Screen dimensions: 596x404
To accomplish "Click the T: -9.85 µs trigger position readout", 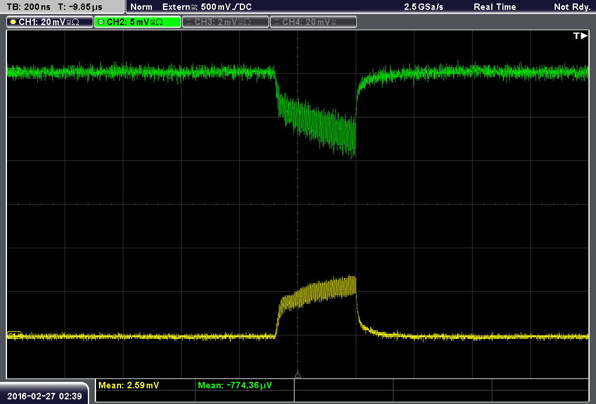I will point(80,7).
